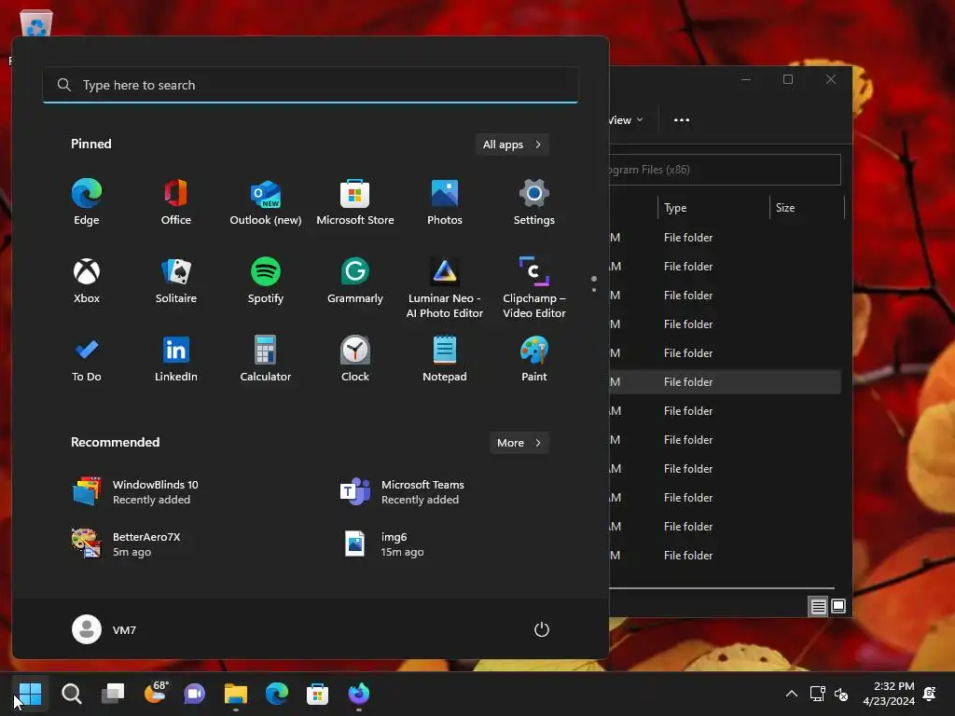
Task: Click the Windows Start button on taskbar
Action: click(31, 694)
